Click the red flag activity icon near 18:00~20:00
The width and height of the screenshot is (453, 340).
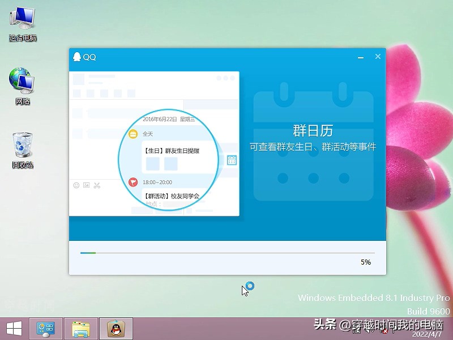133,182
